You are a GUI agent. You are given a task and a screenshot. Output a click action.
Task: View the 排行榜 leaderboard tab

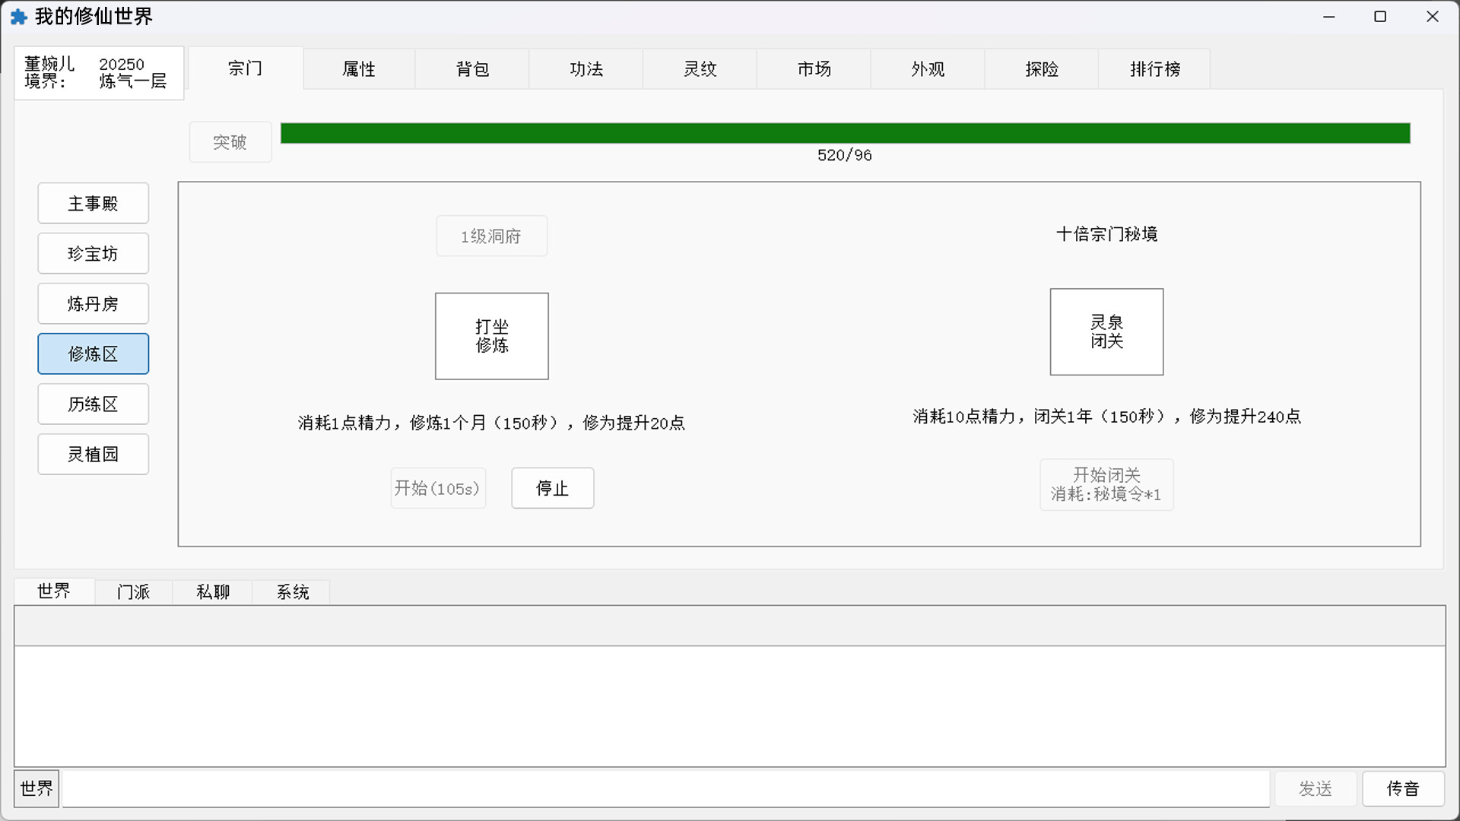point(1154,68)
